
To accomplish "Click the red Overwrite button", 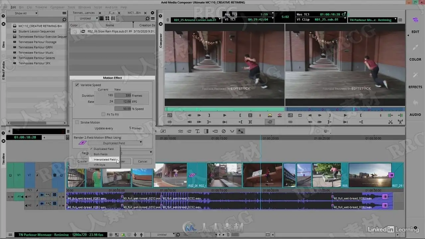I will (280, 115).
